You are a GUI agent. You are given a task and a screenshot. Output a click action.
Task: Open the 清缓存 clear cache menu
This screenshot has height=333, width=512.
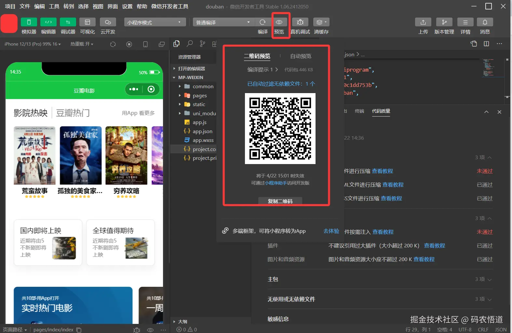[x=321, y=22]
